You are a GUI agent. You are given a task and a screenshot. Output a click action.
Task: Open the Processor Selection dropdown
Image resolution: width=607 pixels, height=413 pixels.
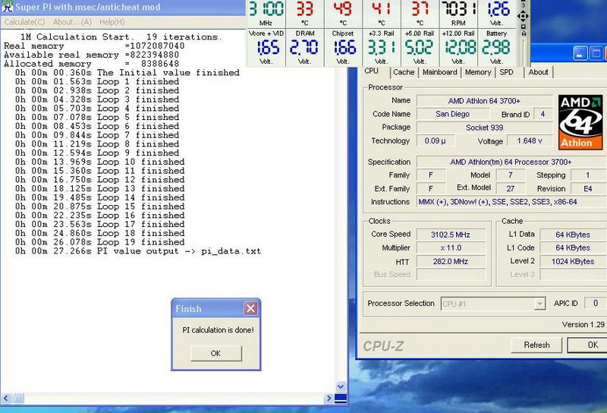pyautogui.click(x=539, y=304)
